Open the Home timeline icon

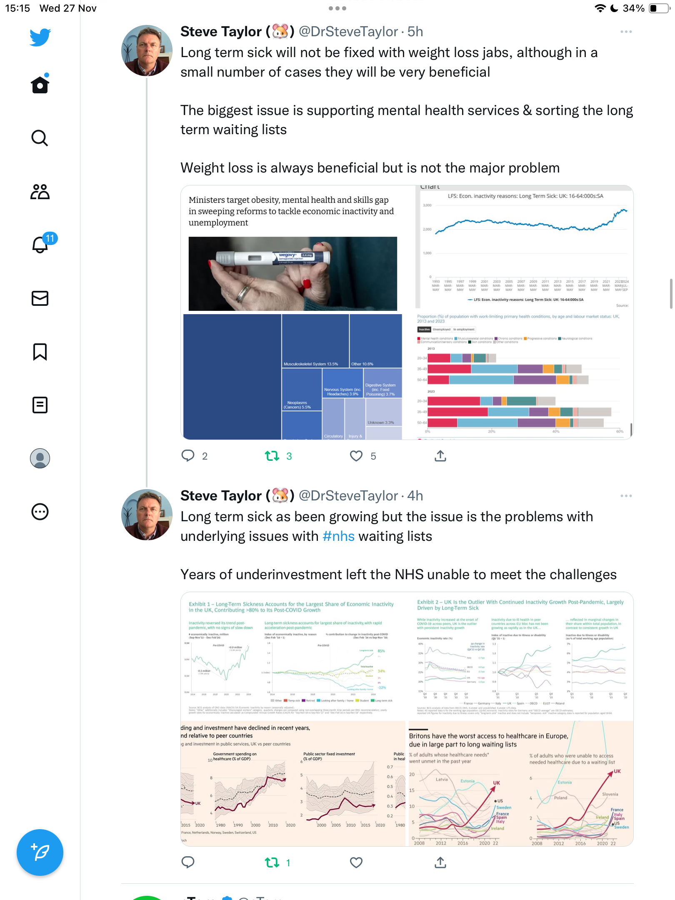40,85
